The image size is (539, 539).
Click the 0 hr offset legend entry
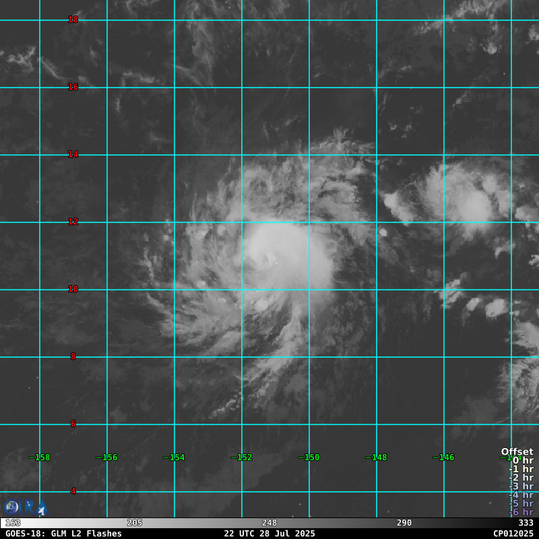pyautogui.click(x=523, y=460)
